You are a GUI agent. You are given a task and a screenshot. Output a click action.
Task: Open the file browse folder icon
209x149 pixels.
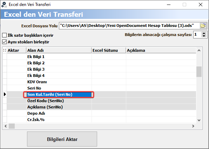pos(203,26)
